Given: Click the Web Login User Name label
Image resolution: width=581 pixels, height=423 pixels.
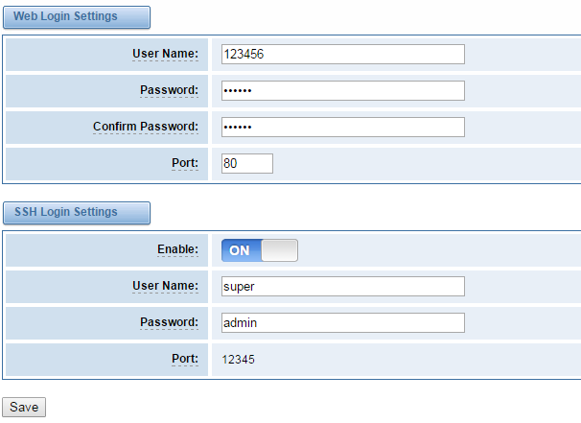Looking at the screenshot, I should (165, 54).
